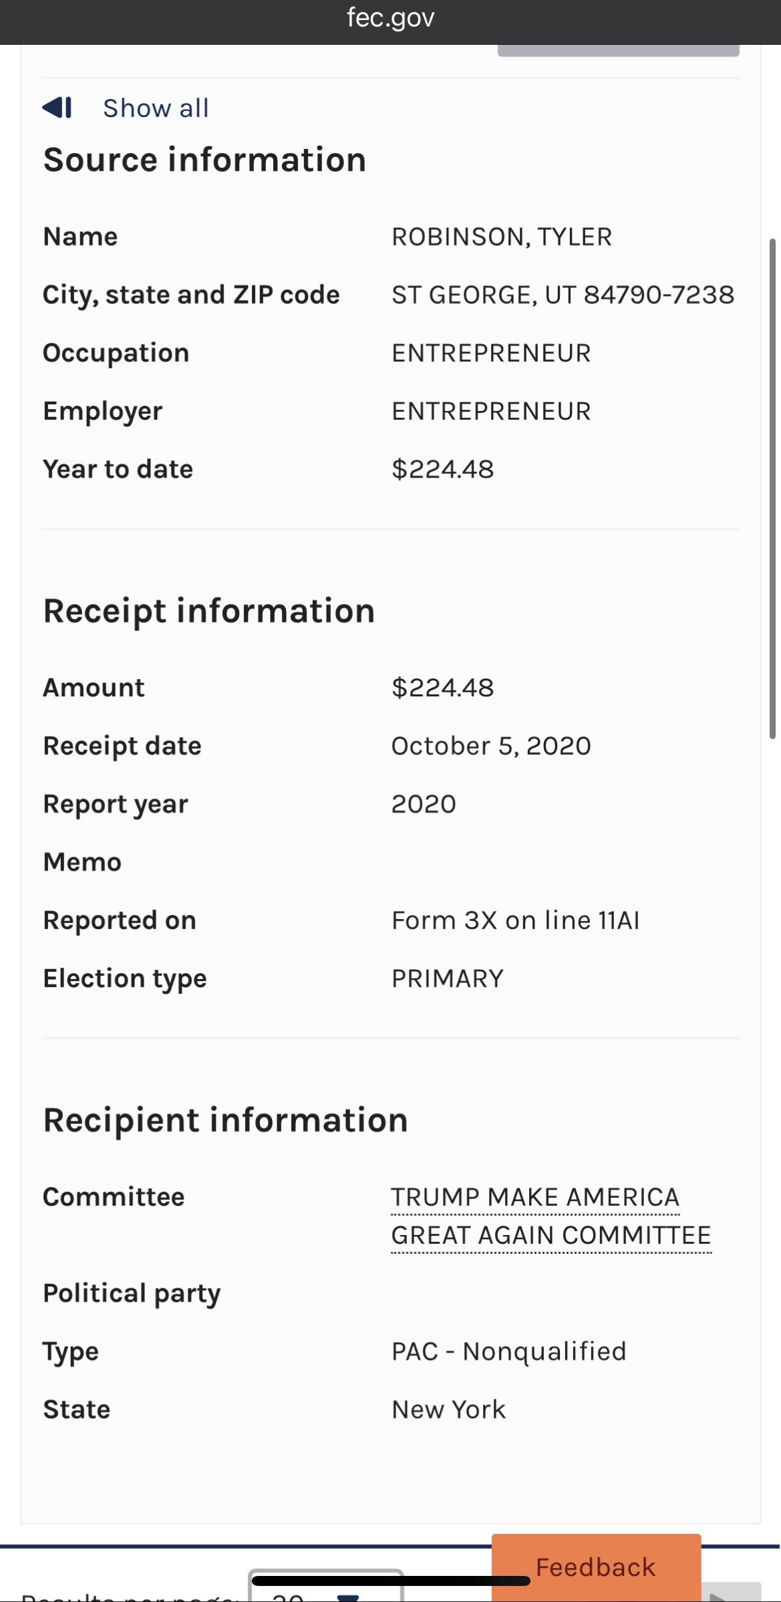Click the PRIMARY election type value
Image resolution: width=781 pixels, height=1602 pixels.
click(448, 978)
